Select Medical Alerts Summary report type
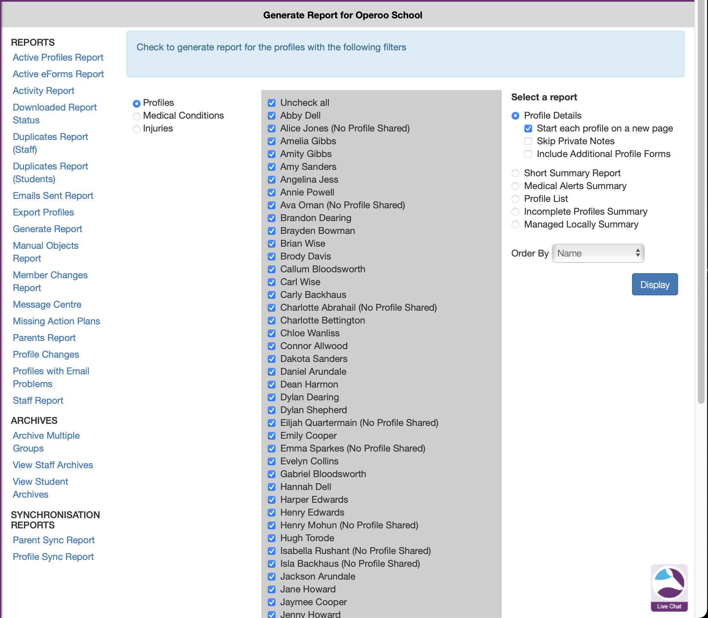 (x=515, y=186)
